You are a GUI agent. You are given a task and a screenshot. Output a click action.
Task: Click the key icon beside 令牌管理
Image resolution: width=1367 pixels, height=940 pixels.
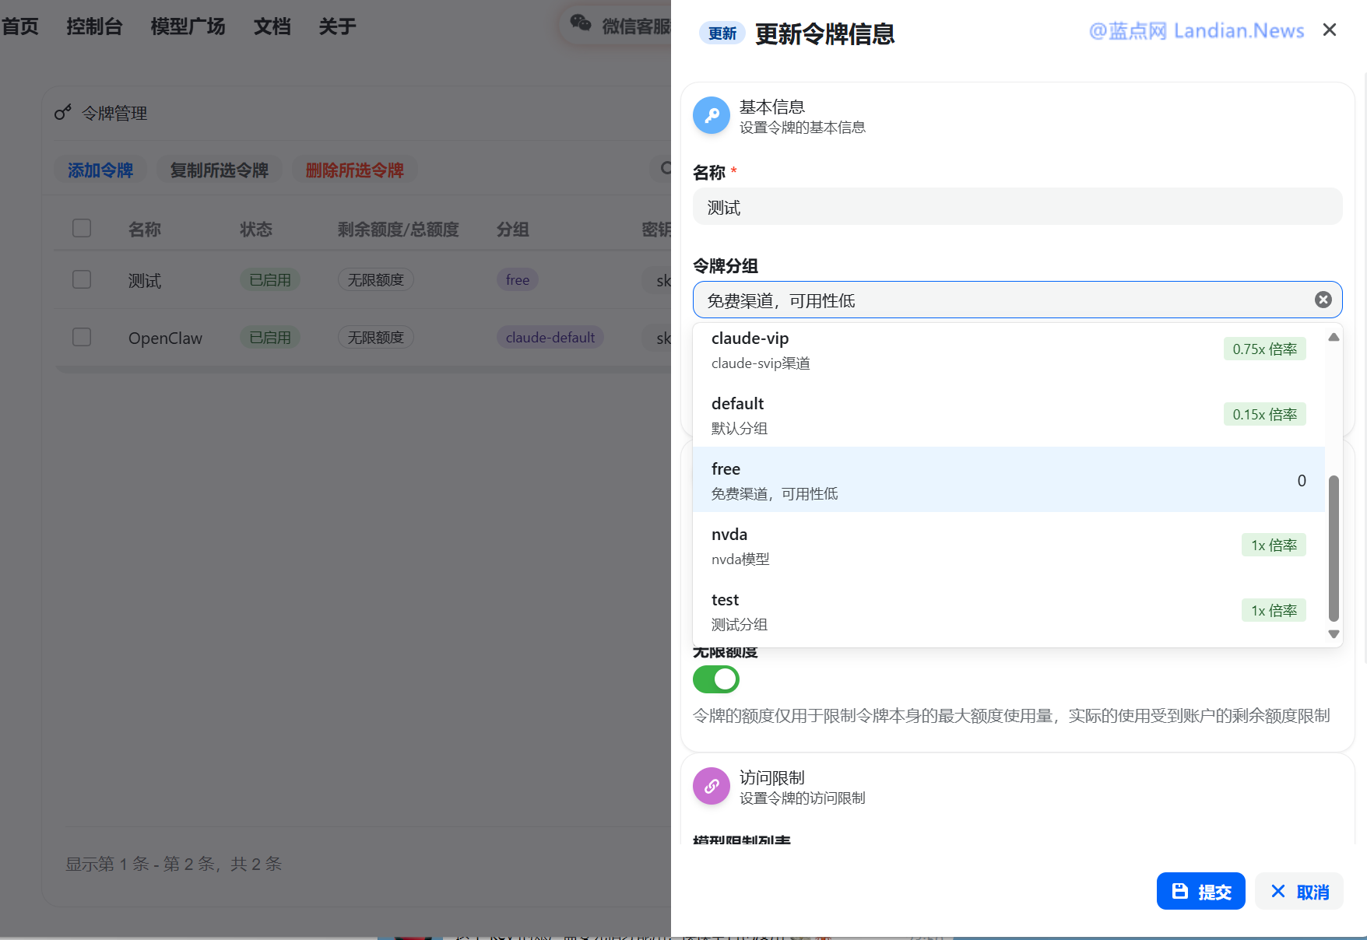click(63, 113)
